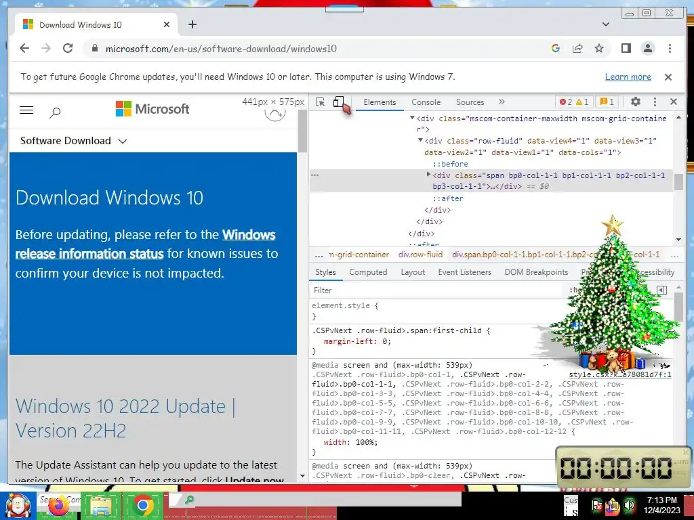Share this page icon
This screenshot has width=694, height=520.
point(577,49)
